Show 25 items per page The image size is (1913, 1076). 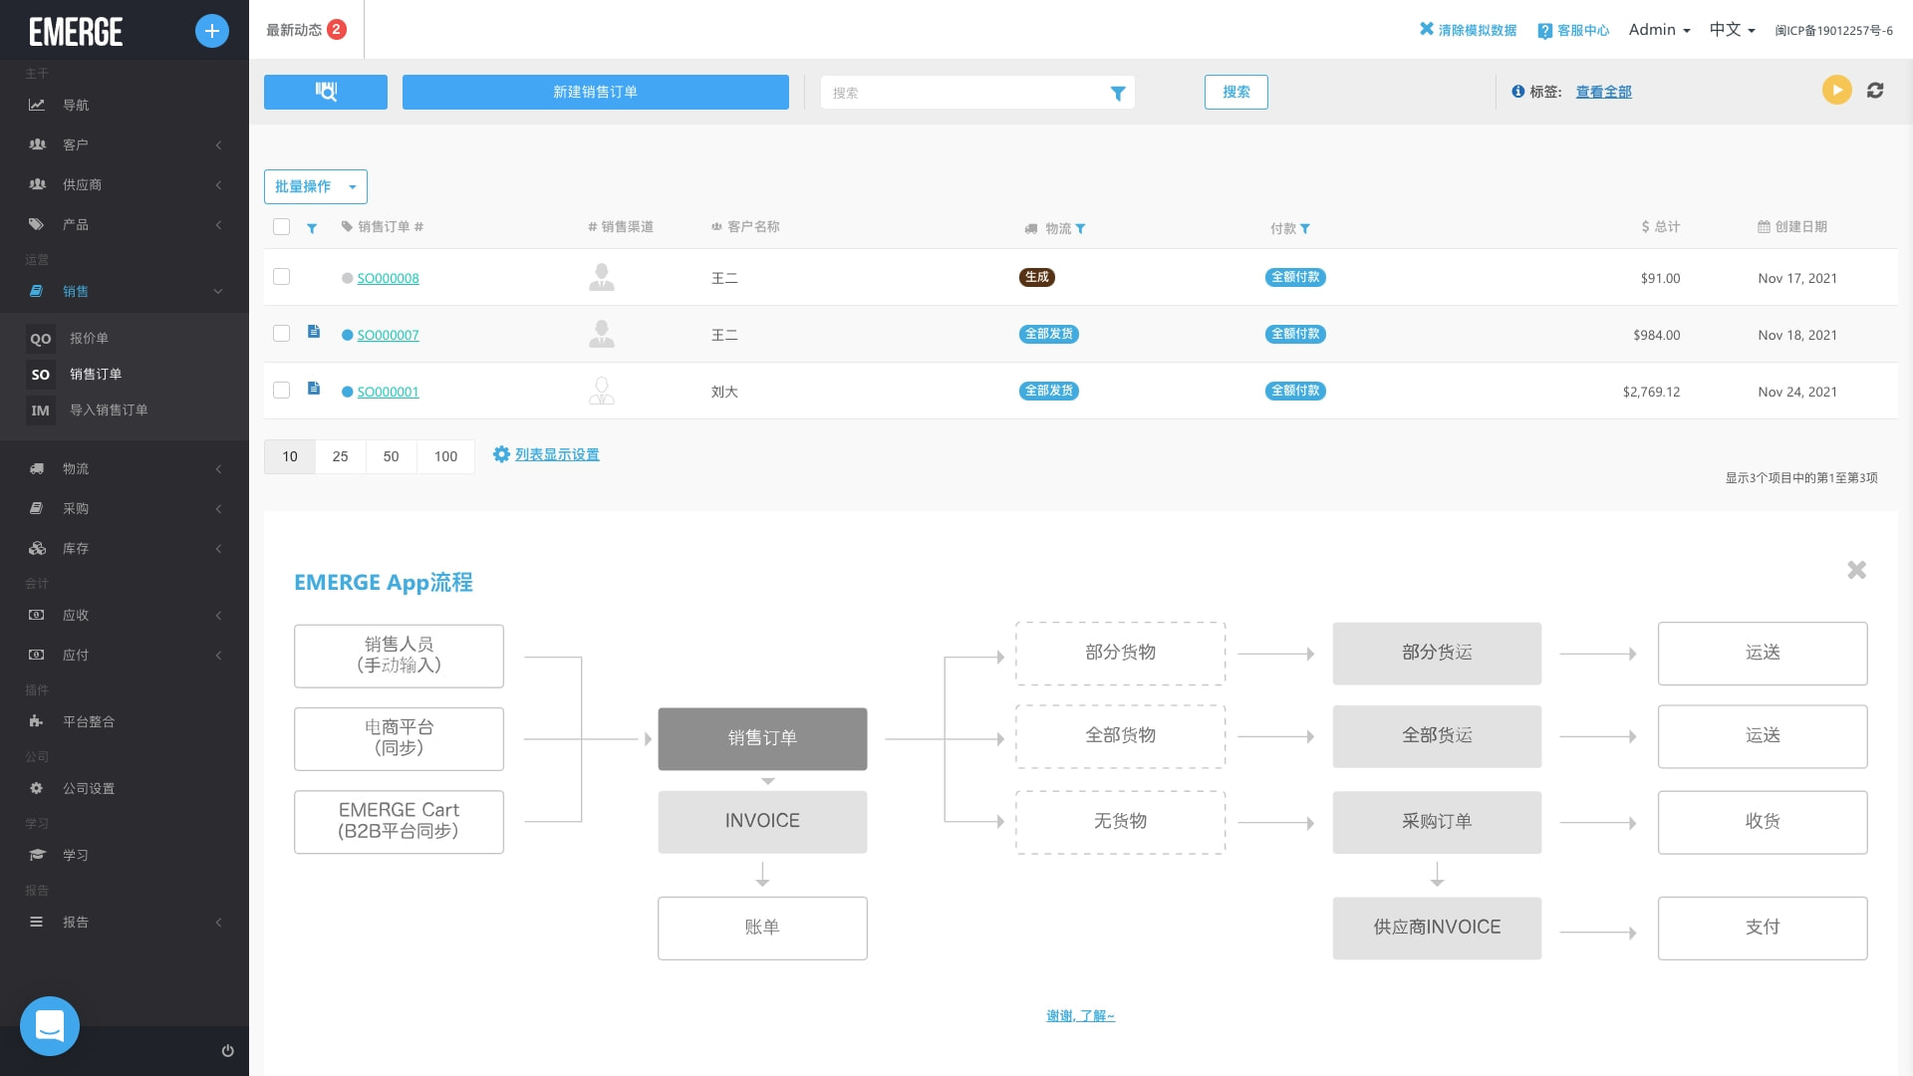[341, 456]
